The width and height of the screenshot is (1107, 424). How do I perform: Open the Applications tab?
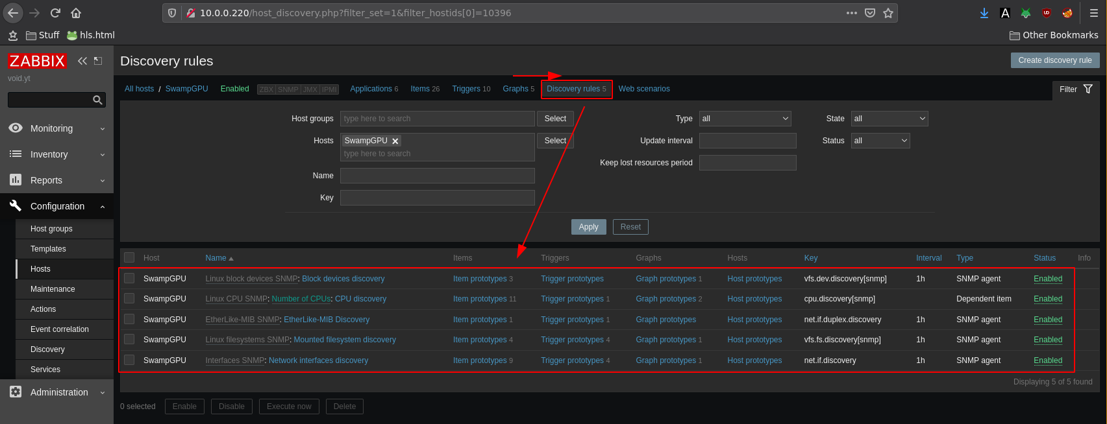(x=371, y=89)
